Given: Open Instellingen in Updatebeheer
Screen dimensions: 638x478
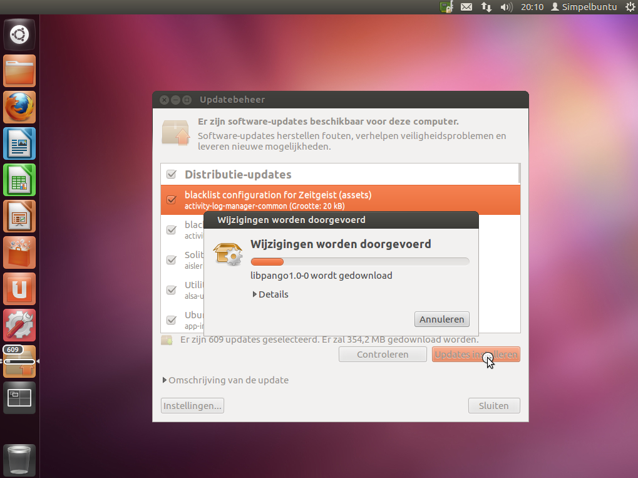Looking at the screenshot, I should [x=192, y=405].
